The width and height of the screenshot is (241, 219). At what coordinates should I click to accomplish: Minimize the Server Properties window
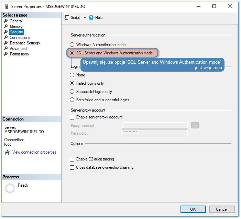tap(199, 6)
